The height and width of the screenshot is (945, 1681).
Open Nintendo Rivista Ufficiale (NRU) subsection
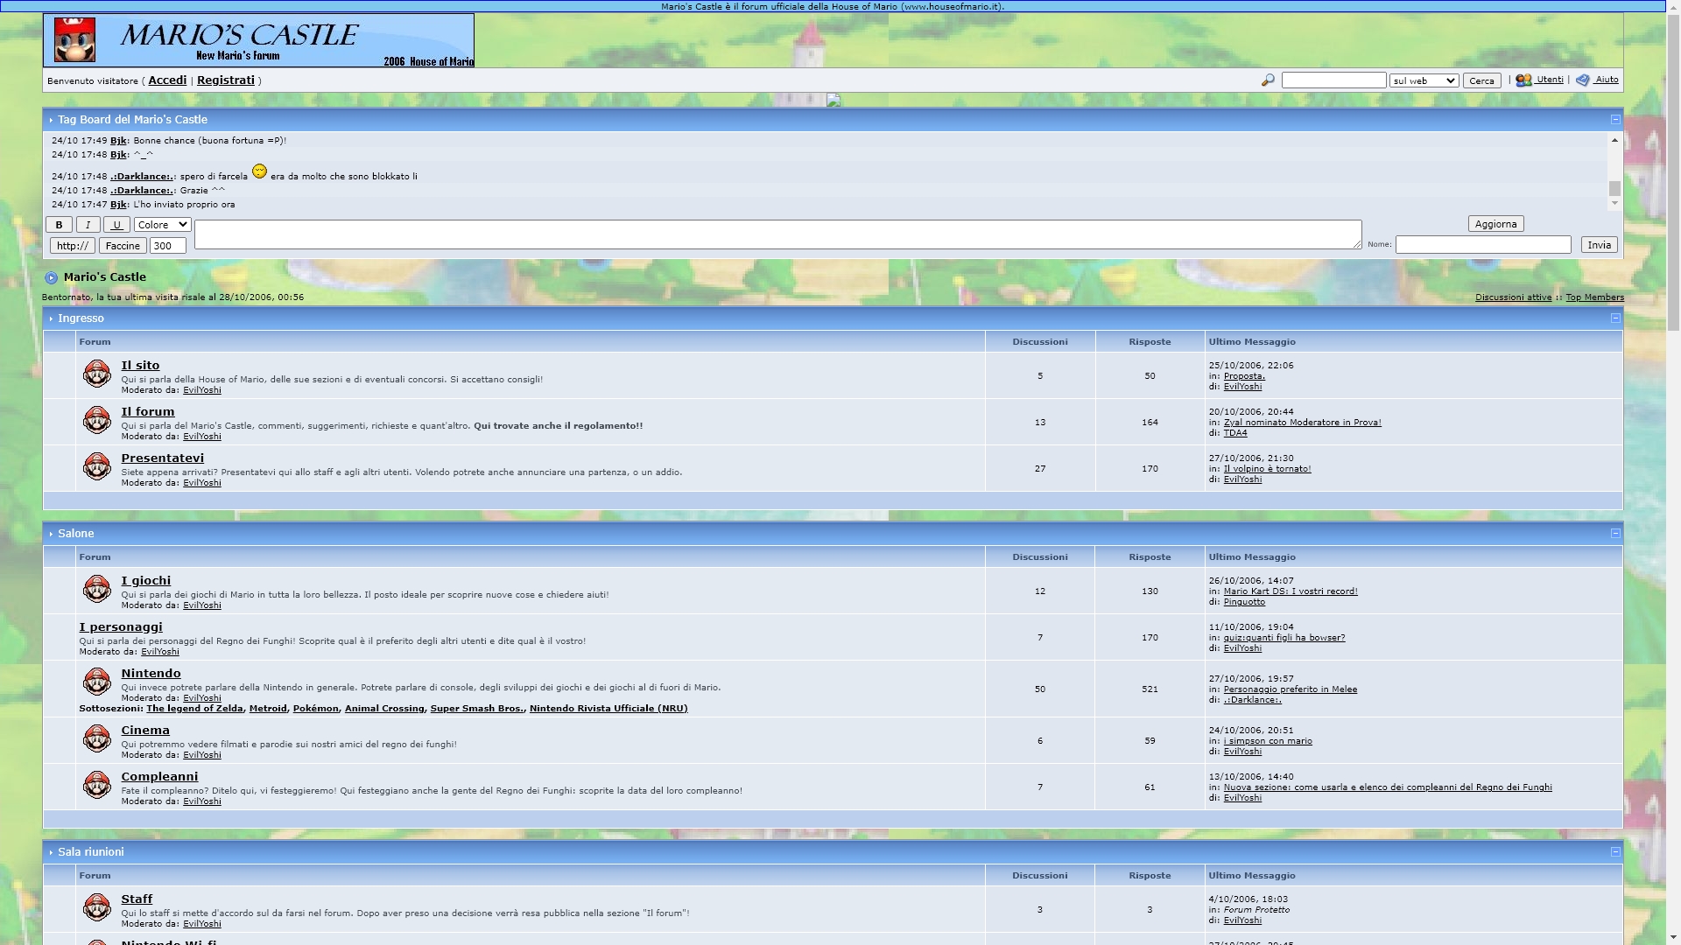pos(608,709)
